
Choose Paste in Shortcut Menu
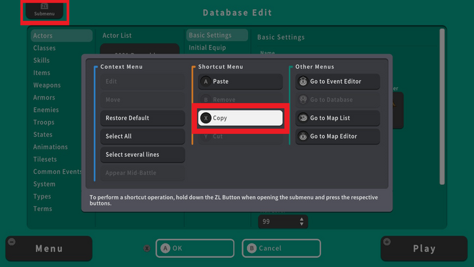[x=240, y=81]
